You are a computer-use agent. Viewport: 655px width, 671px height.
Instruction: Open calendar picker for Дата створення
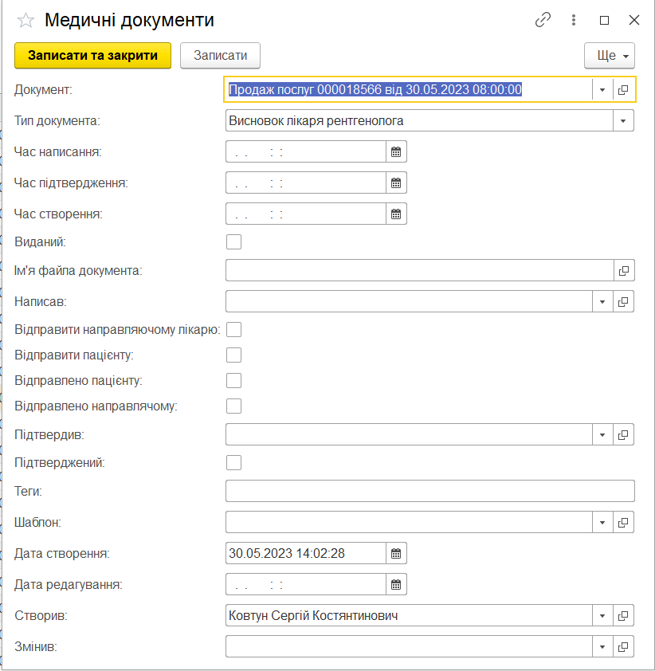[396, 553]
